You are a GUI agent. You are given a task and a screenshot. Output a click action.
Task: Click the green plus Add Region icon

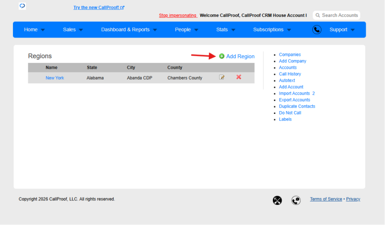coord(222,56)
